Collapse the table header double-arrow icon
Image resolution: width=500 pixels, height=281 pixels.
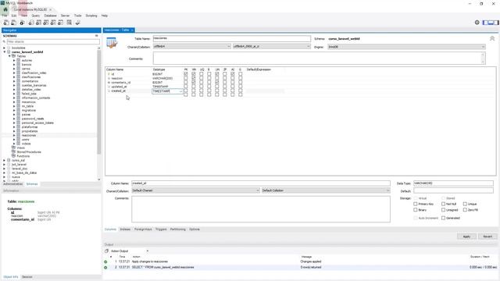(x=492, y=38)
